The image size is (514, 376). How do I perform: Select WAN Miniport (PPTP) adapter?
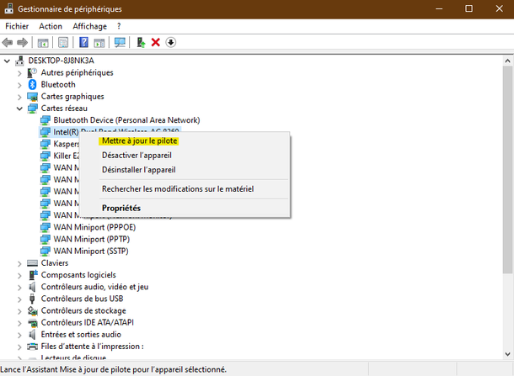[92, 239]
